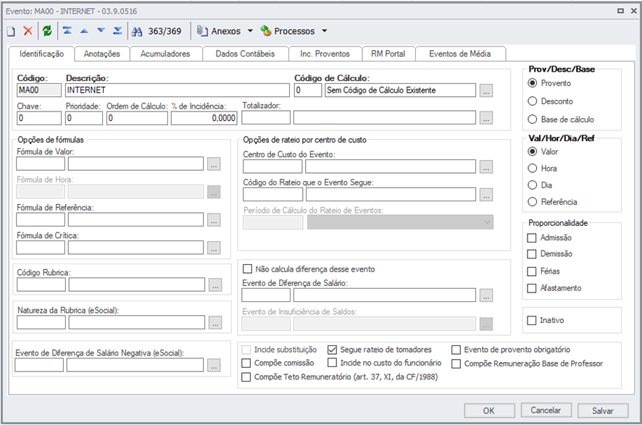Image resolution: width=642 pixels, height=425 pixels.
Task: Click the Código de Cálculo number field
Action: (308, 91)
